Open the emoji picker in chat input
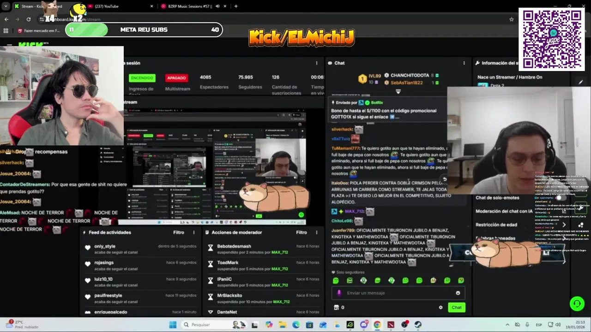The image size is (591, 332). (x=458, y=293)
